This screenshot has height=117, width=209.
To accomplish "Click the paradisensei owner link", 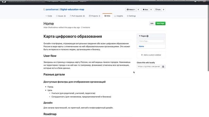I will coord(52,9).
